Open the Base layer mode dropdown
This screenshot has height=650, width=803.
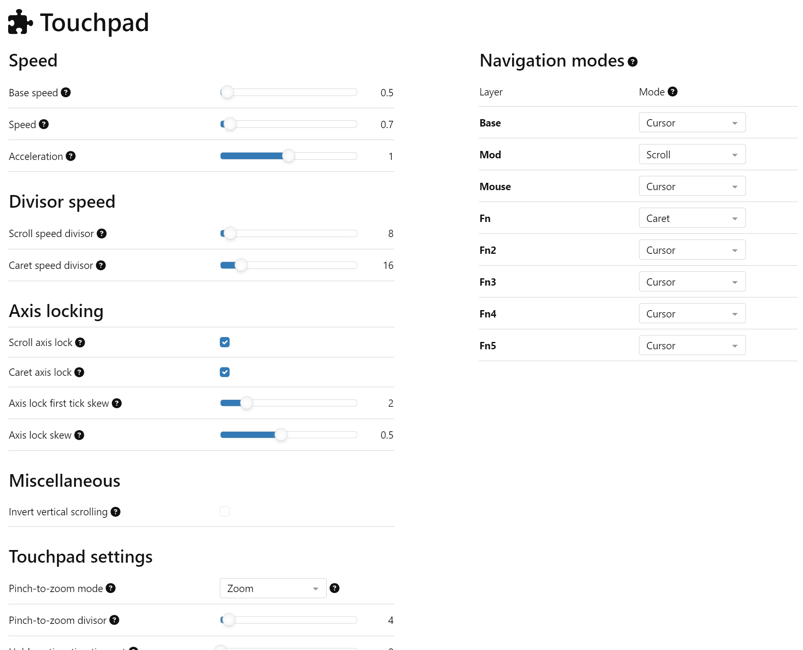[x=692, y=123]
